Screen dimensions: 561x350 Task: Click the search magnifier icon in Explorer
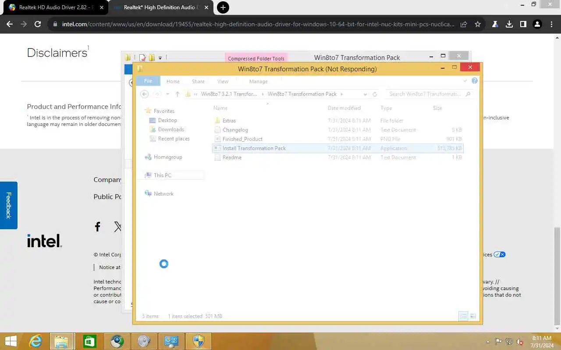[x=468, y=94]
